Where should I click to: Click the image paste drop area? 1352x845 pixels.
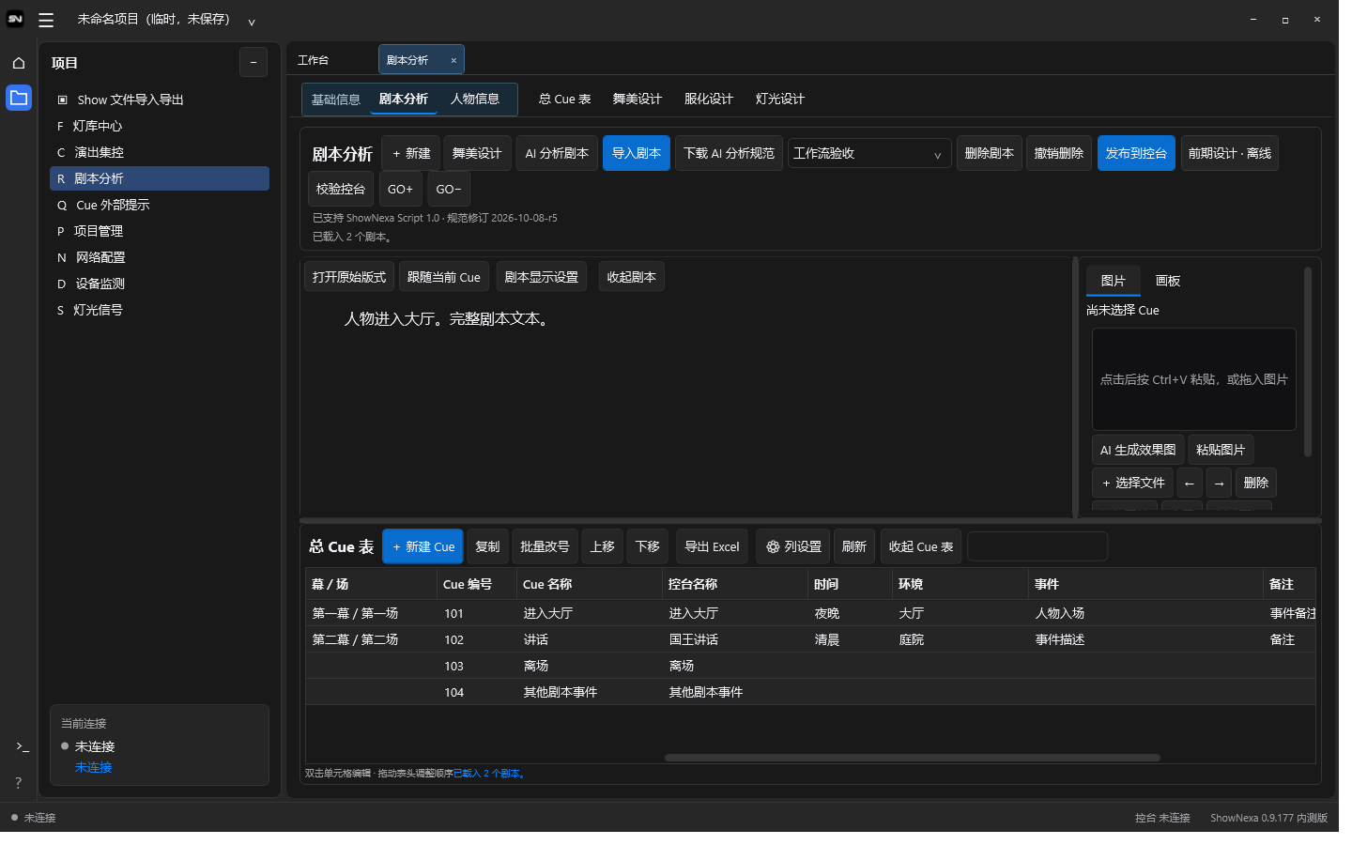coord(1193,379)
